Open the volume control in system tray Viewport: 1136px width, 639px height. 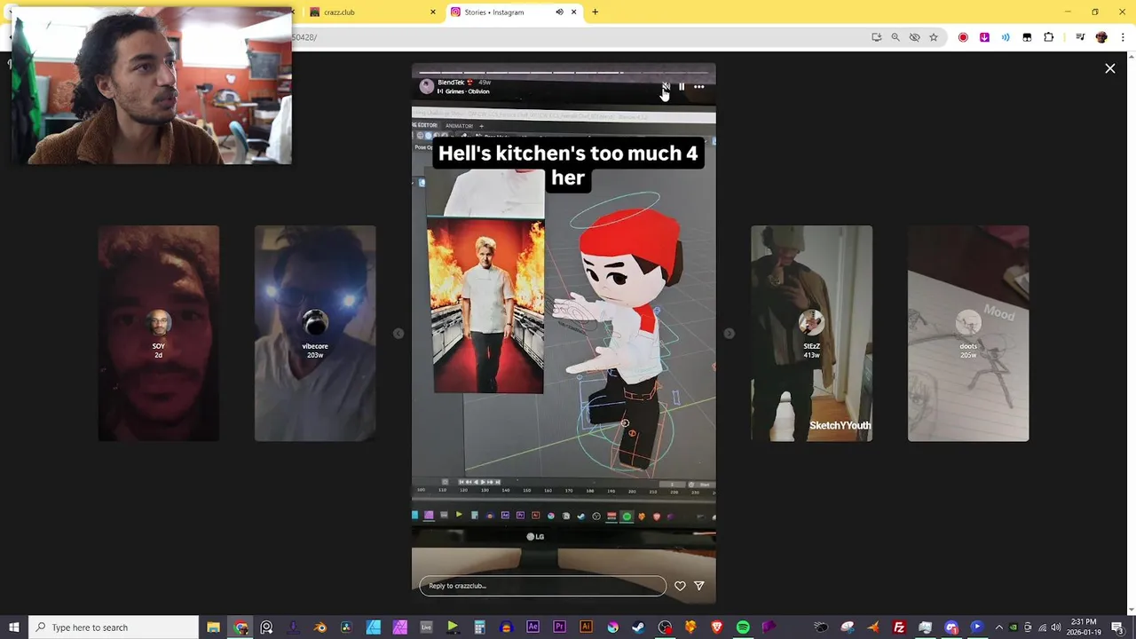coord(1056,627)
